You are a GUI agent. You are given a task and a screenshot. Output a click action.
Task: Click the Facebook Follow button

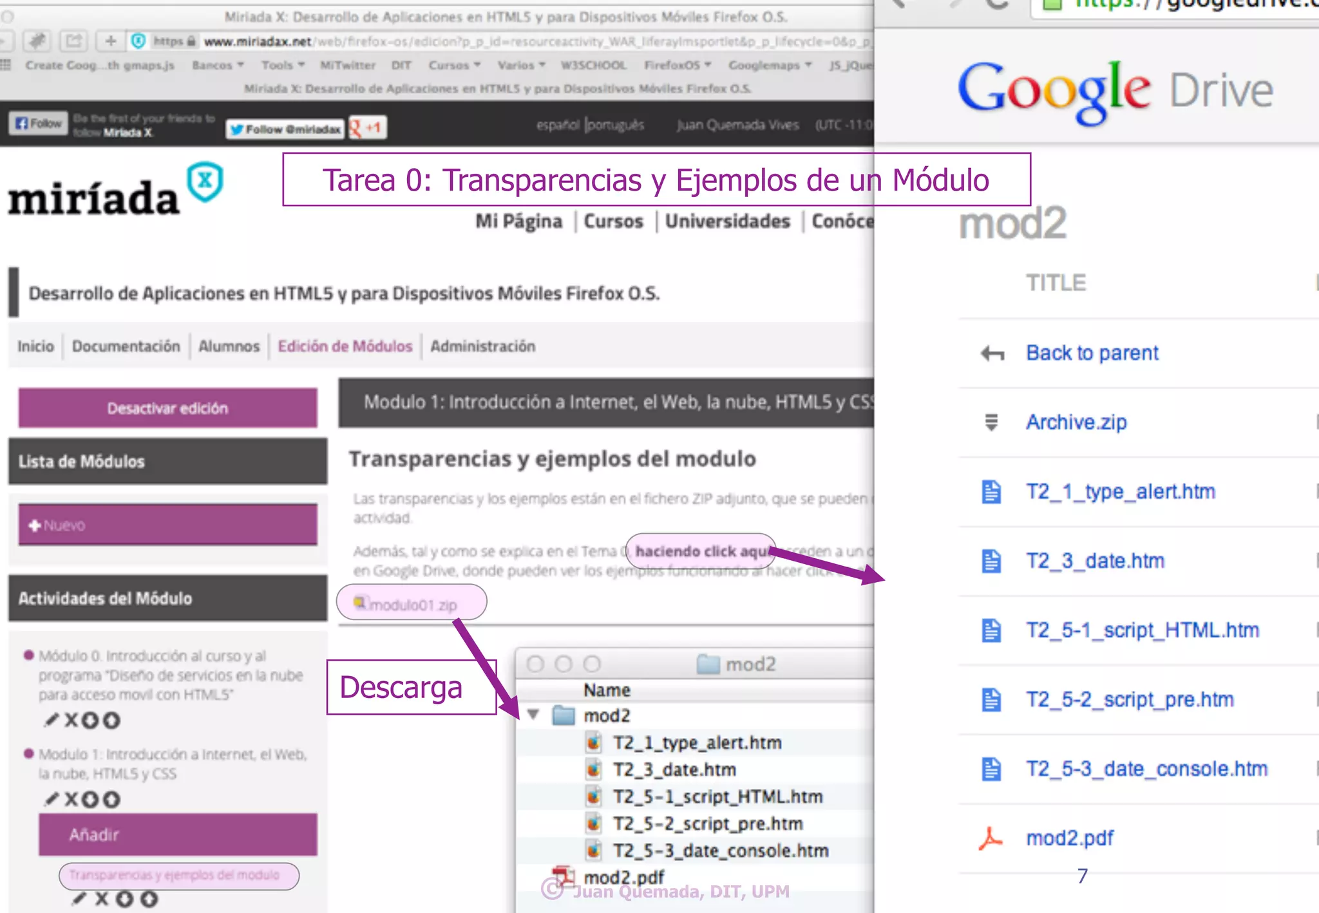(x=38, y=124)
